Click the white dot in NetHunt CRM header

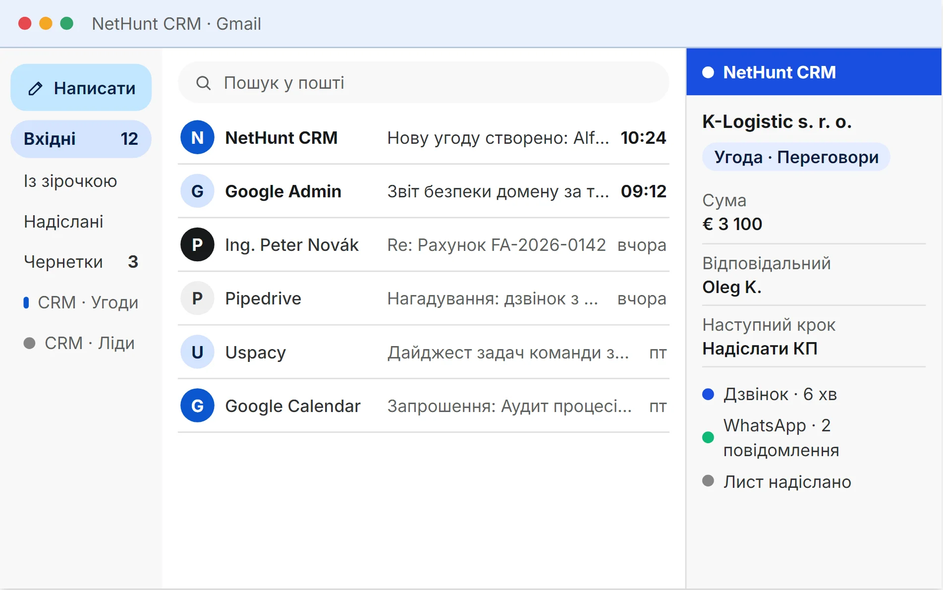pyautogui.click(x=708, y=72)
